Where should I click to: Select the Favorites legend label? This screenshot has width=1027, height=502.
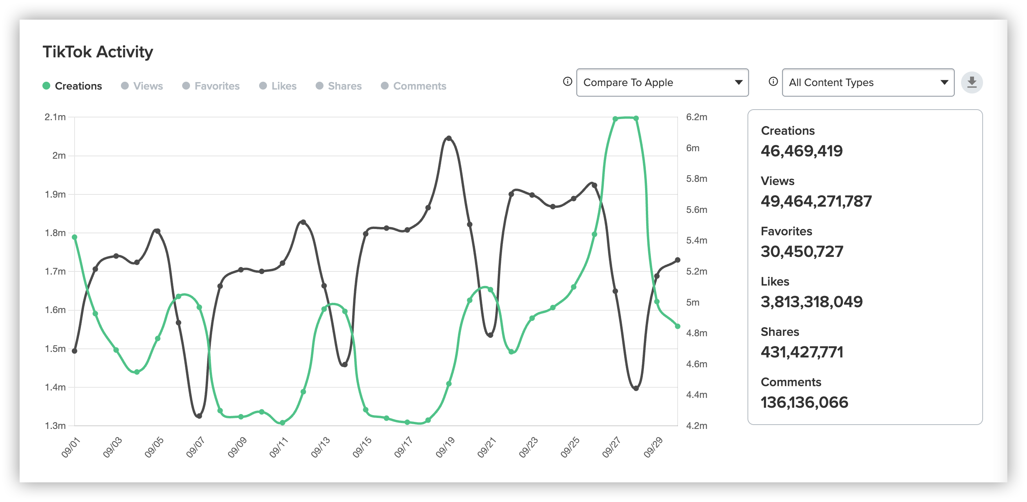(x=217, y=86)
